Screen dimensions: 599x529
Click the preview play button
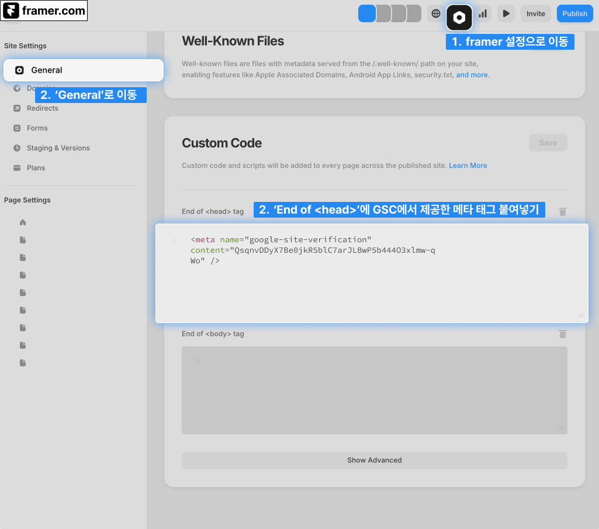click(x=506, y=14)
